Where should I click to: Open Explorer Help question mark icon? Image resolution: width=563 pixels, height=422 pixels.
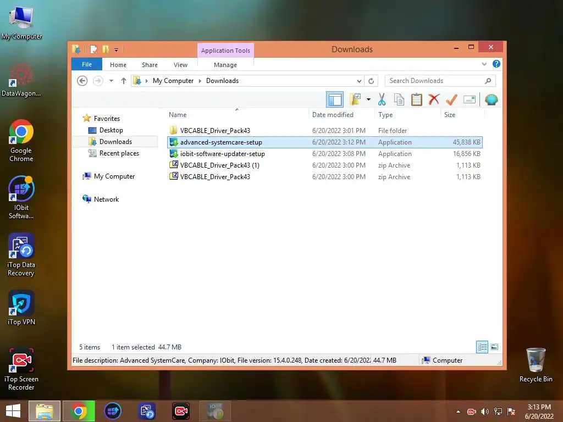pos(496,64)
